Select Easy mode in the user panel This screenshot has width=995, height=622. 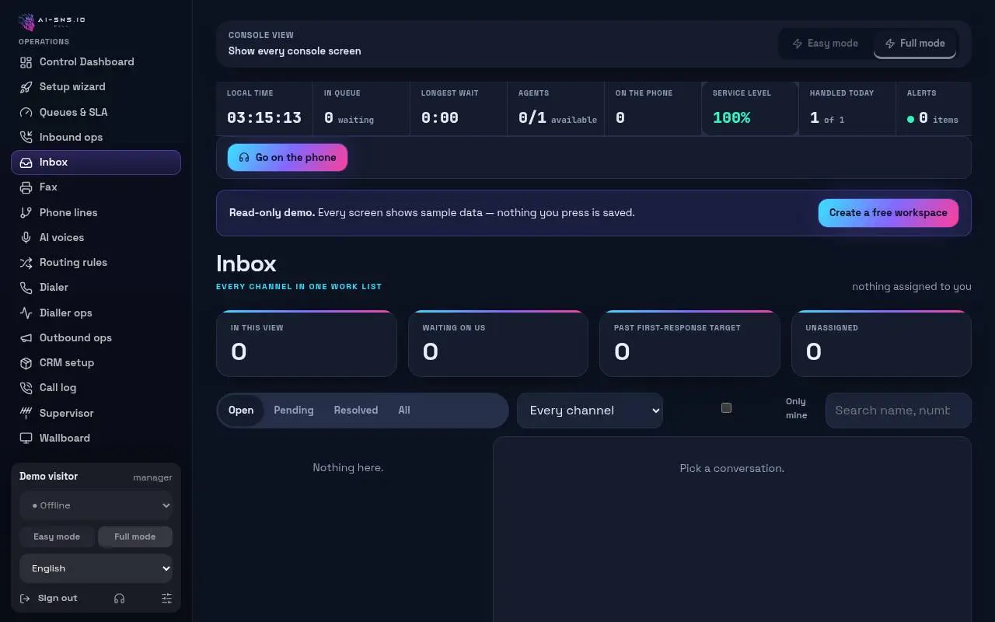click(x=57, y=536)
